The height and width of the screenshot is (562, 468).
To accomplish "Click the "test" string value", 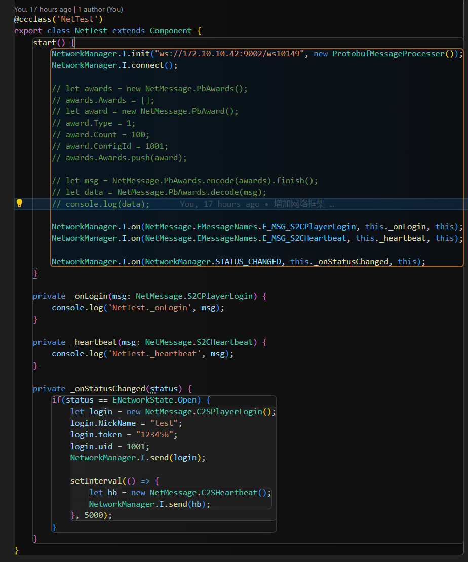I will pyautogui.click(x=164, y=423).
